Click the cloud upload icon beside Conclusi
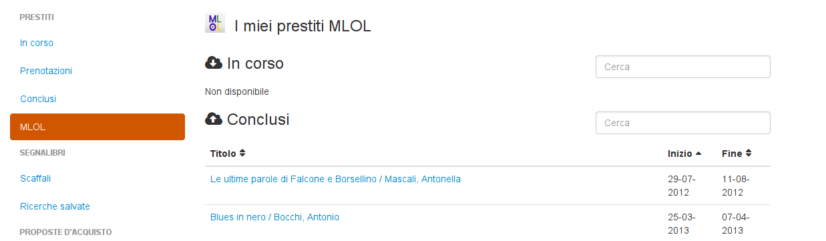 click(213, 119)
